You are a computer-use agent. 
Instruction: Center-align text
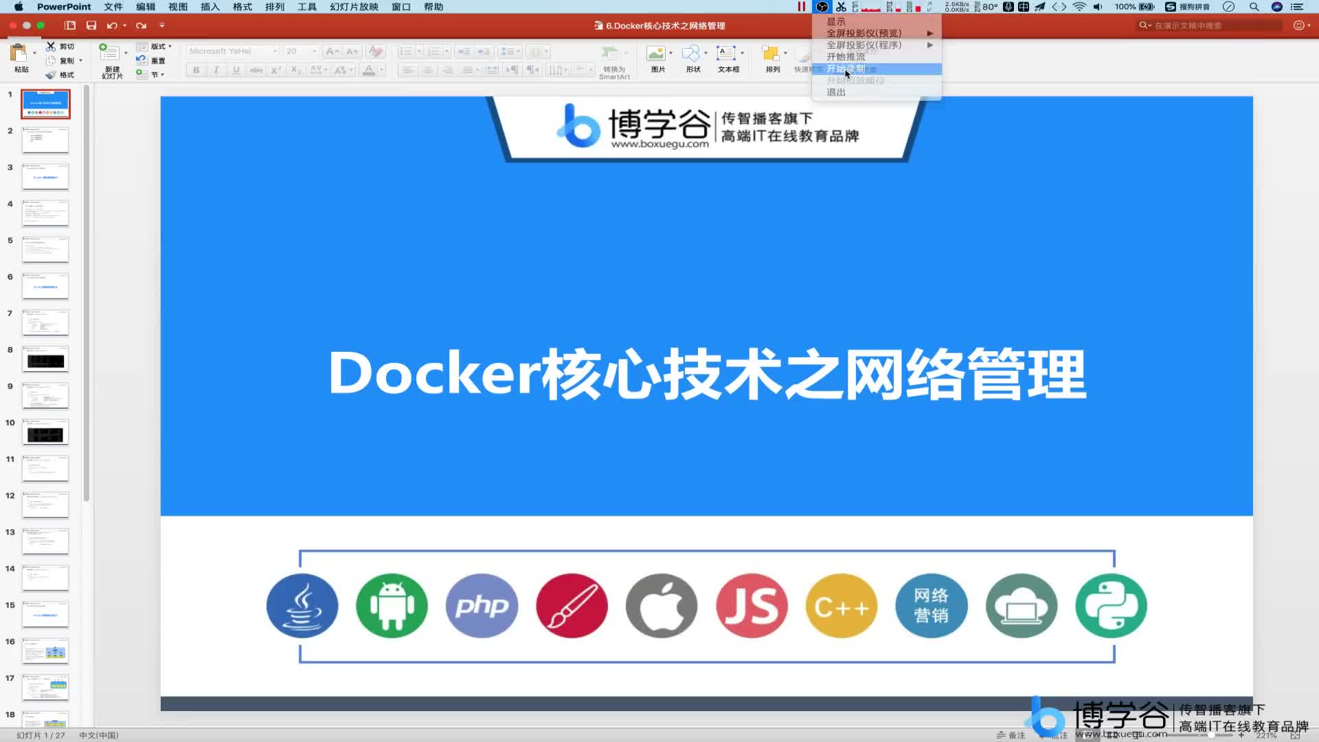(x=428, y=70)
